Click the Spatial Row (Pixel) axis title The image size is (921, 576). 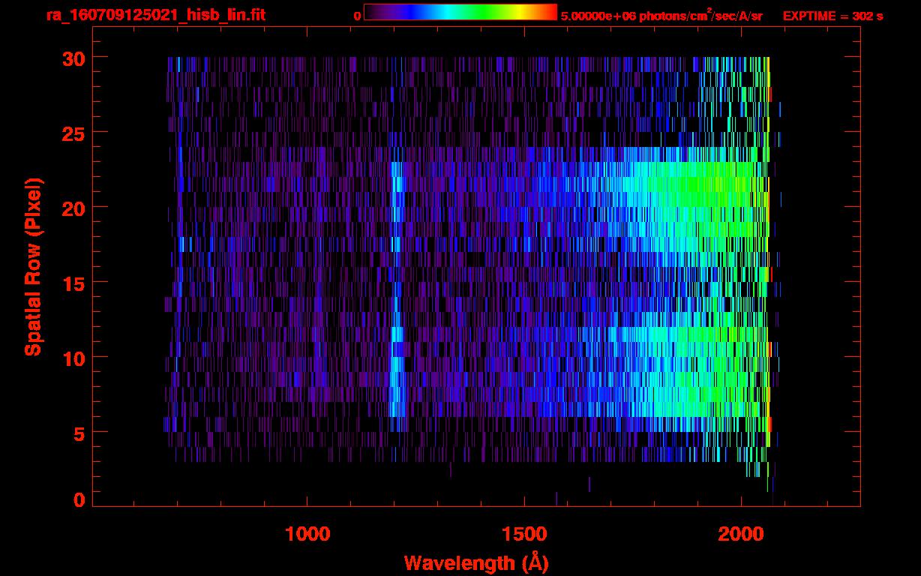click(32, 266)
